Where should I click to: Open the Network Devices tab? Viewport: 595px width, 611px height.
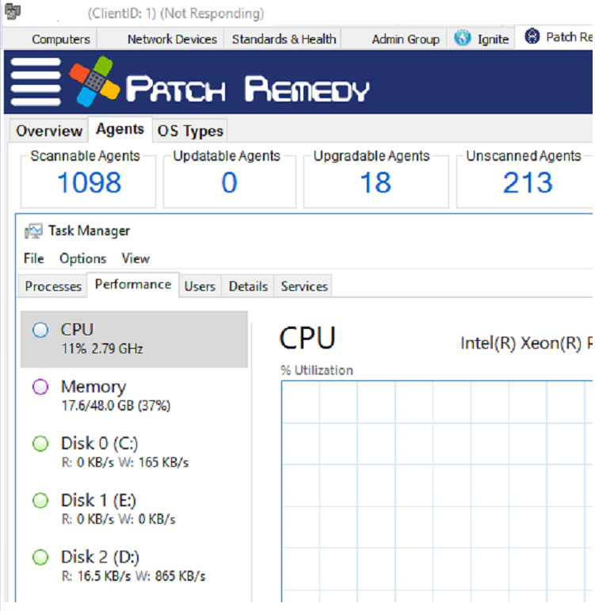click(x=172, y=39)
